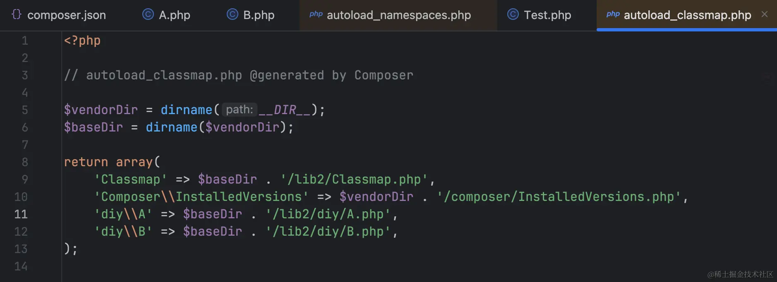Click the inline 'path:' parameter hint
This screenshot has width=777, height=282.
pos(239,110)
